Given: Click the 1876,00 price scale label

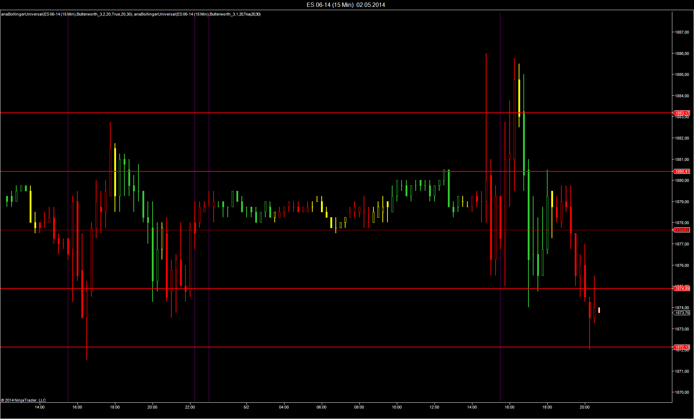Looking at the screenshot, I should pos(682,265).
